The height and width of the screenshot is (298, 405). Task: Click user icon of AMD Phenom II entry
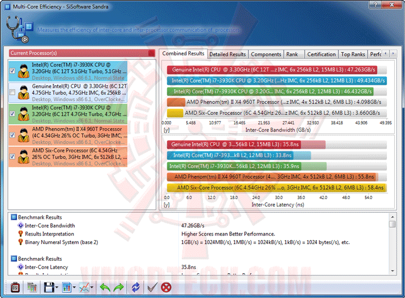pyautogui.click(x=24, y=136)
